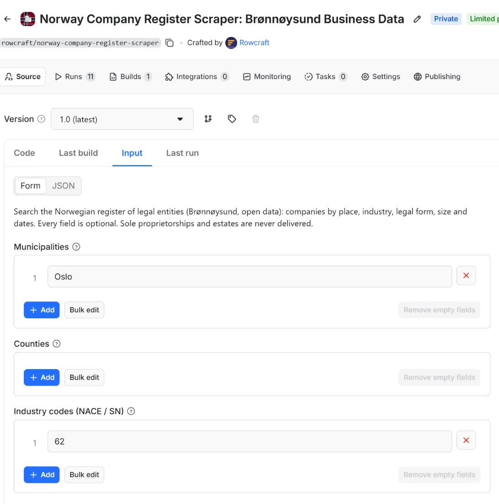The image size is (499, 504).
Task: Click the trash icon beside Version
Action: point(255,119)
